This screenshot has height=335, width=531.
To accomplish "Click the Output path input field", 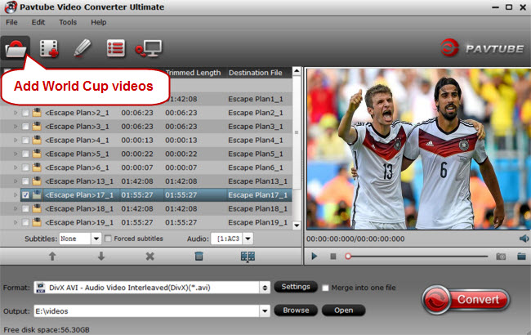I will (x=146, y=310).
